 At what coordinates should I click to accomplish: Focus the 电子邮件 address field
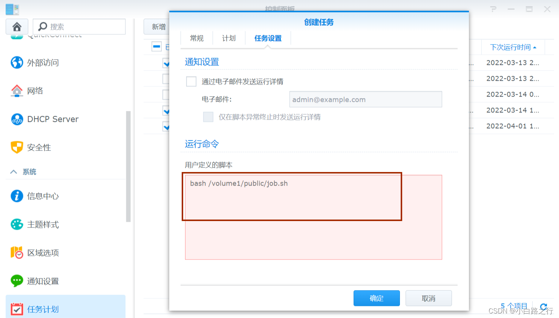366,99
